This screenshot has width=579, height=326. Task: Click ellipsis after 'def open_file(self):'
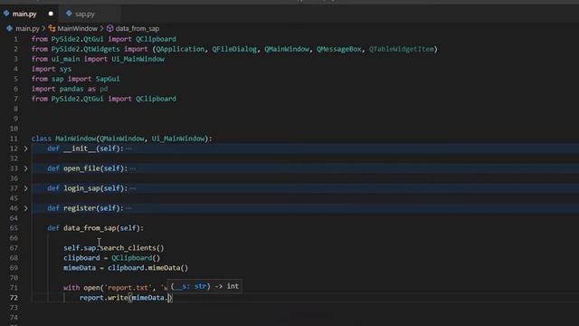tap(133, 168)
